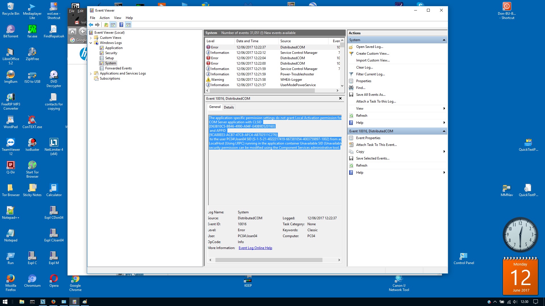Click the Up One Level folder icon
Screen dimensions: 545x306
point(106,25)
